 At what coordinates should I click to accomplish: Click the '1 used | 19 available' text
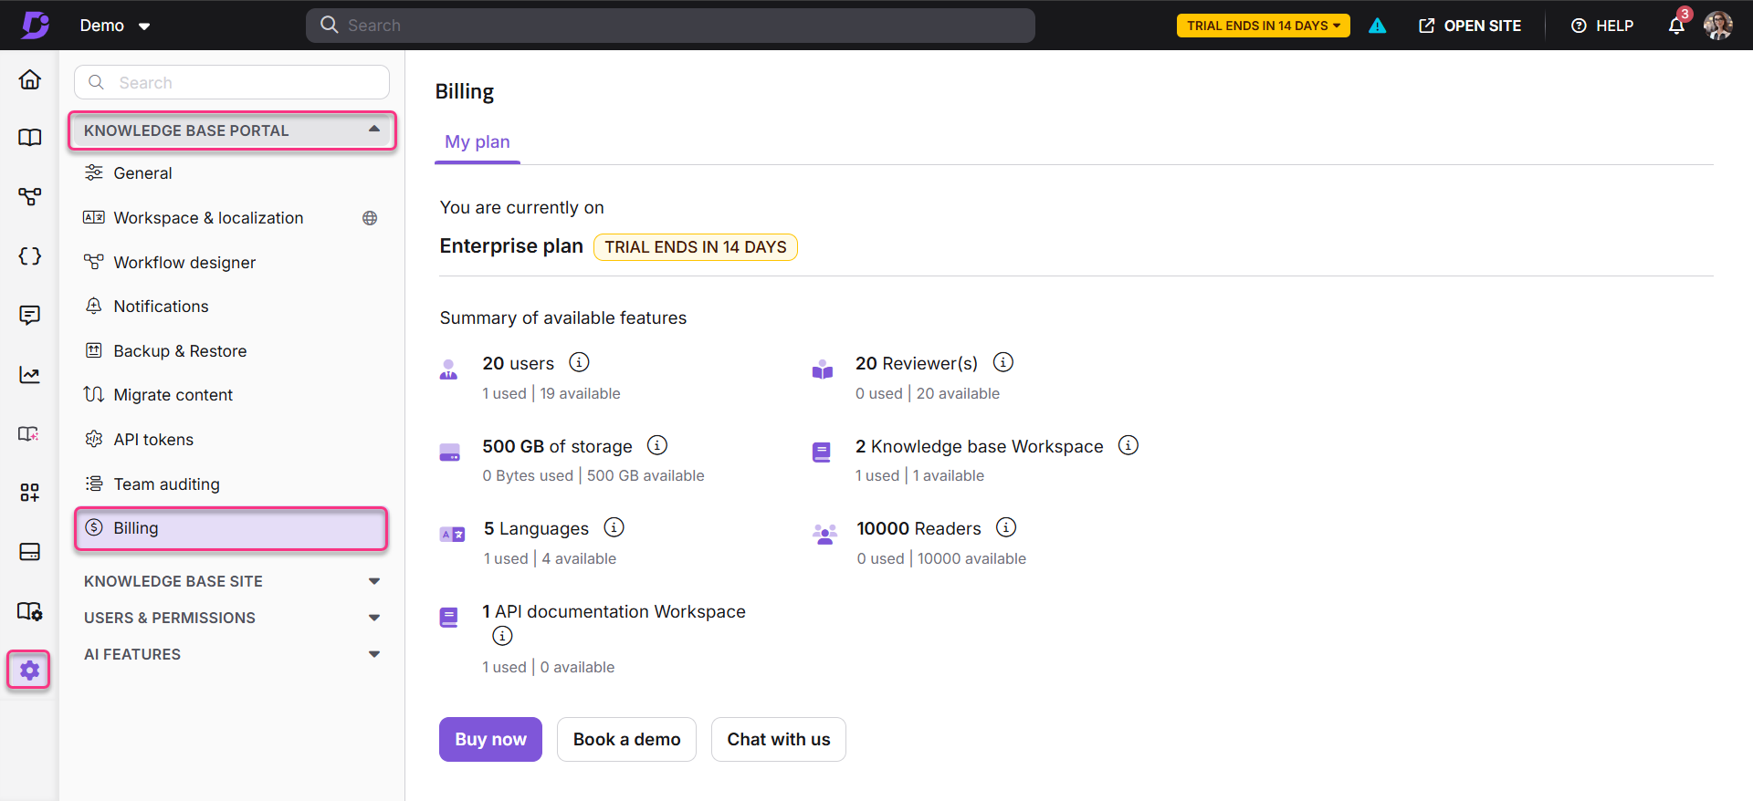click(551, 393)
